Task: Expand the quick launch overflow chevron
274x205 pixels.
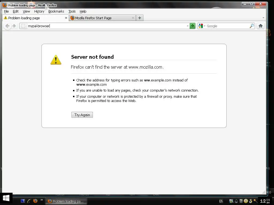Action: 41,200
